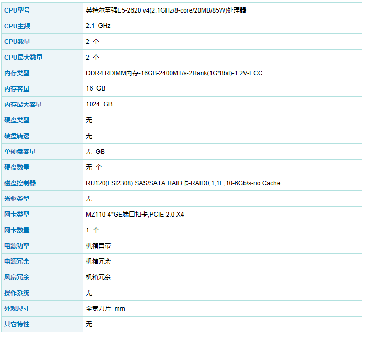The width and height of the screenshot is (366, 338).
Task: Click the 单硬盘容量 label
Action: 20,151
